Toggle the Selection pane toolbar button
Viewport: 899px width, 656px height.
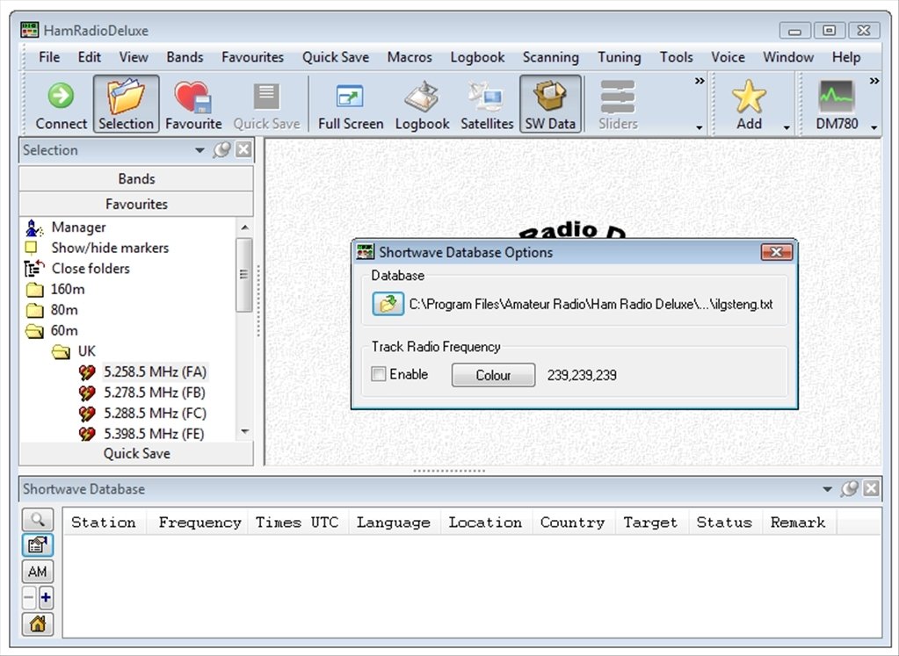127,105
